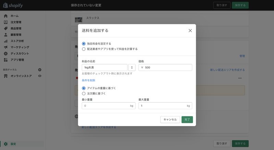The height and width of the screenshot is (150, 274).
Task: Click the スラックス product thumbnail
Action: click(x=78, y=20)
